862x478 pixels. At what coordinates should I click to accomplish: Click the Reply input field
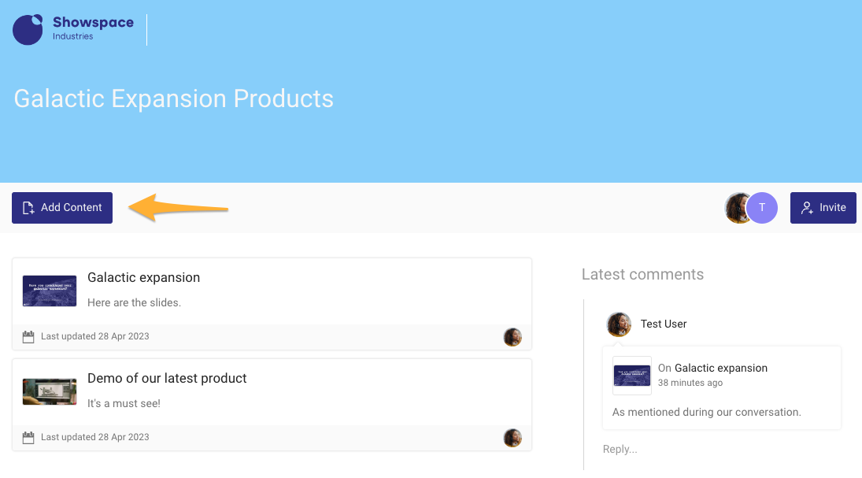point(708,449)
